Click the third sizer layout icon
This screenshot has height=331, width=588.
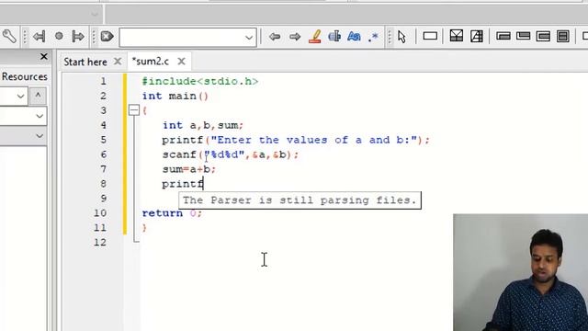pyautogui.click(x=543, y=37)
